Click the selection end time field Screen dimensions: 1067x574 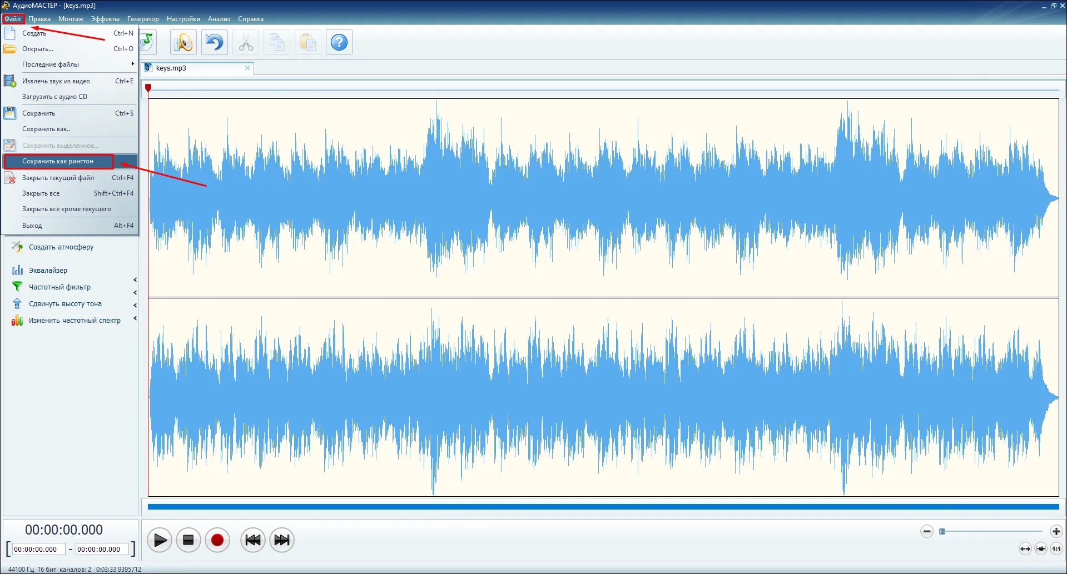pyautogui.click(x=102, y=550)
